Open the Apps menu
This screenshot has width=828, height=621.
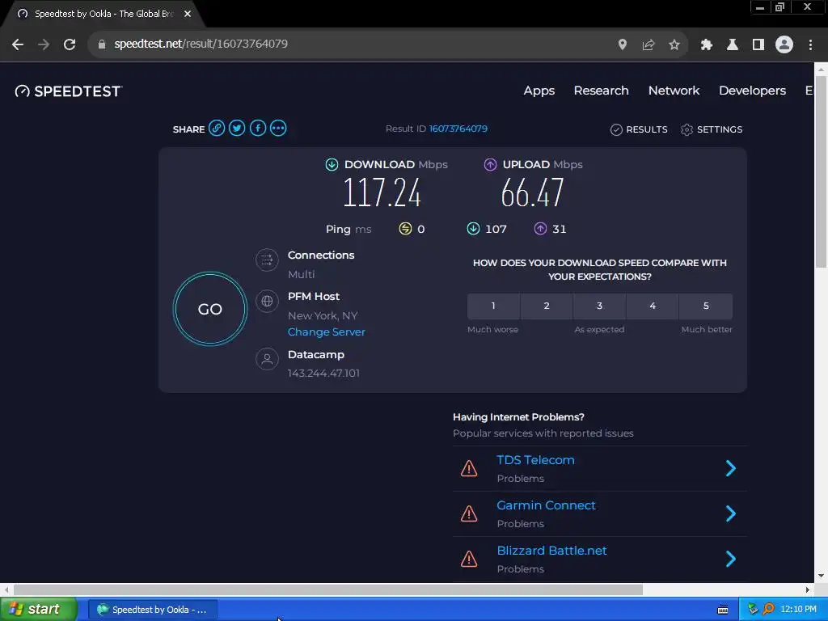click(x=539, y=91)
